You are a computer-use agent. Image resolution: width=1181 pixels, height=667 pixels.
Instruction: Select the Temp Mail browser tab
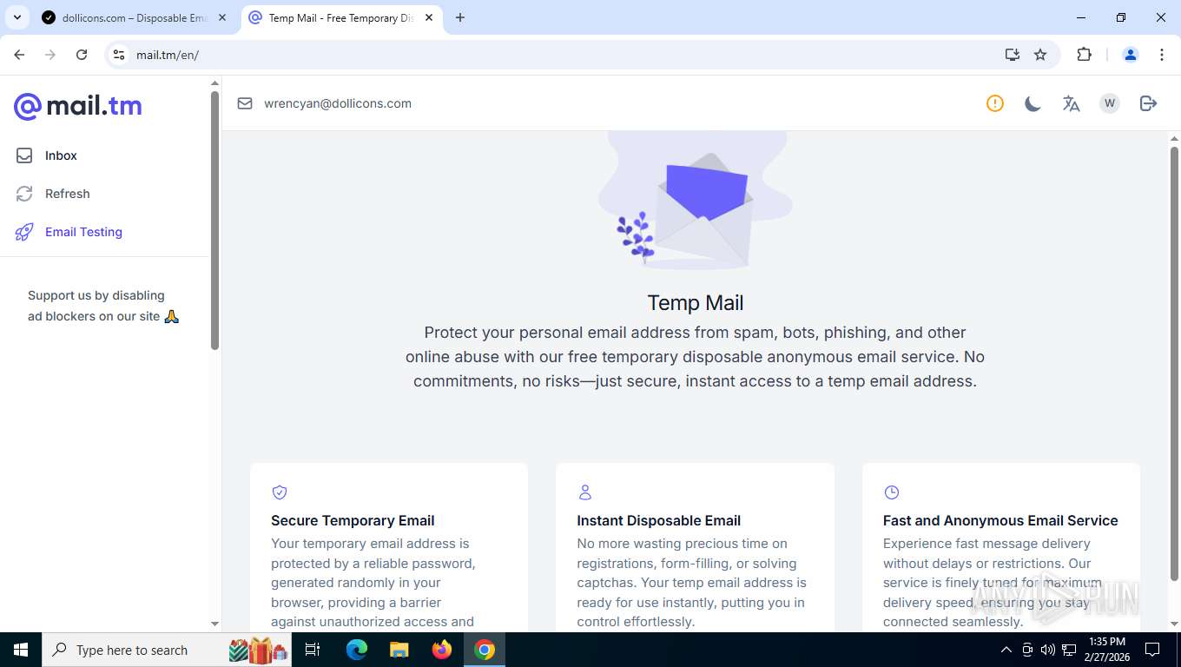click(340, 17)
